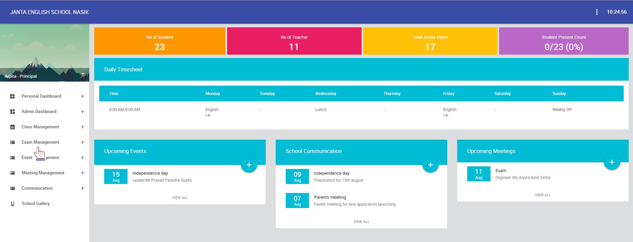The width and height of the screenshot is (633, 242).
Task: Click the School Gallery underline icon
Action: [x=12, y=204]
